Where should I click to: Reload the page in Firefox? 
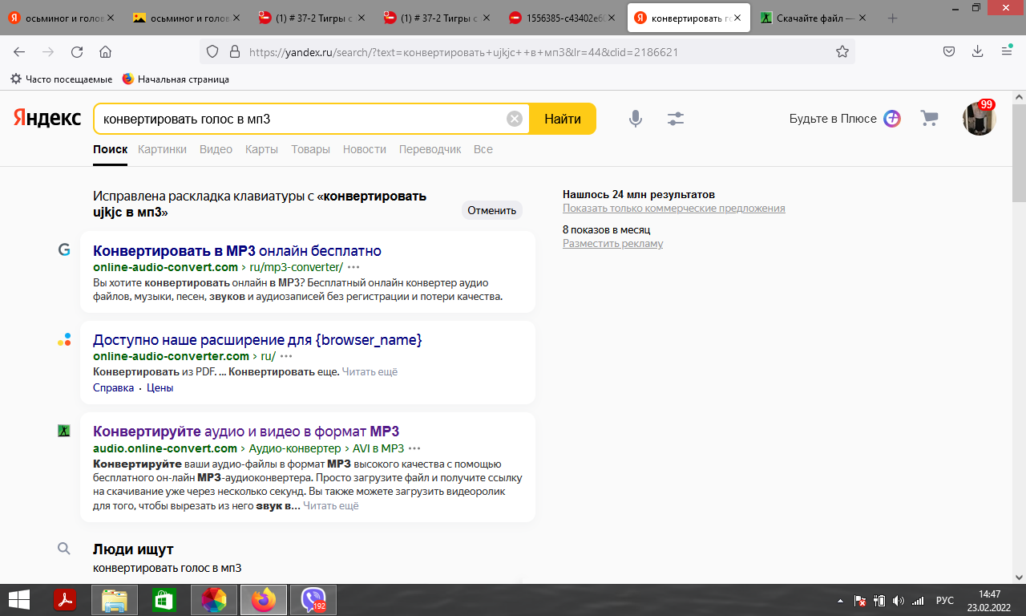[77, 51]
